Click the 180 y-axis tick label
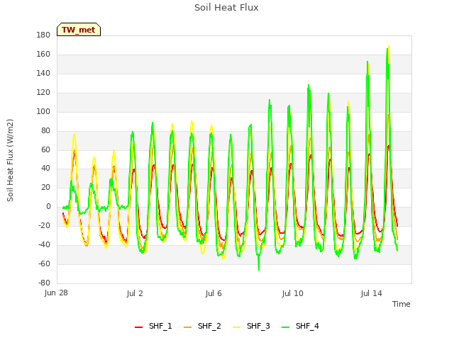 [43, 35]
